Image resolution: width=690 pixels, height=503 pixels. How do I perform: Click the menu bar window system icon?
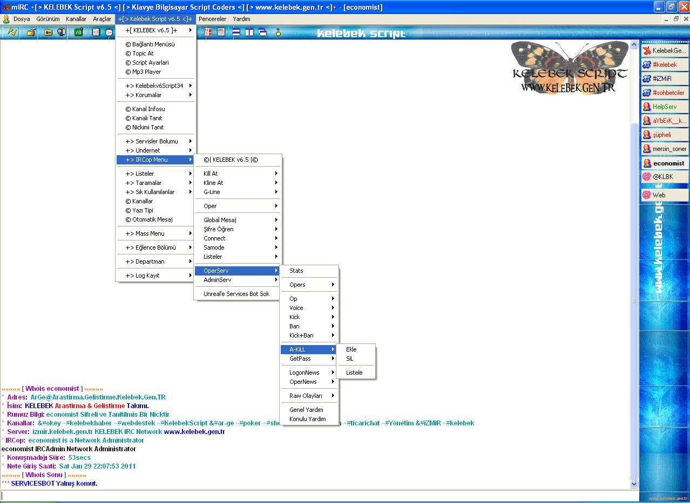click(6, 19)
